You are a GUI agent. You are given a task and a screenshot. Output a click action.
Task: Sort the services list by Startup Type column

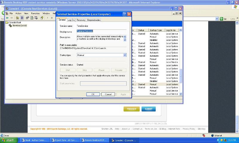click(x=157, y=30)
